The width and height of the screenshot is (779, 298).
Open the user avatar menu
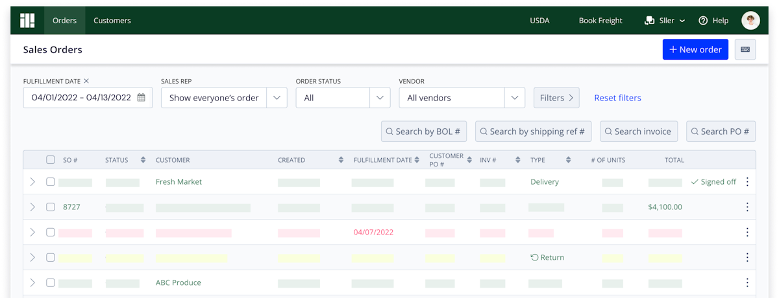coord(750,21)
